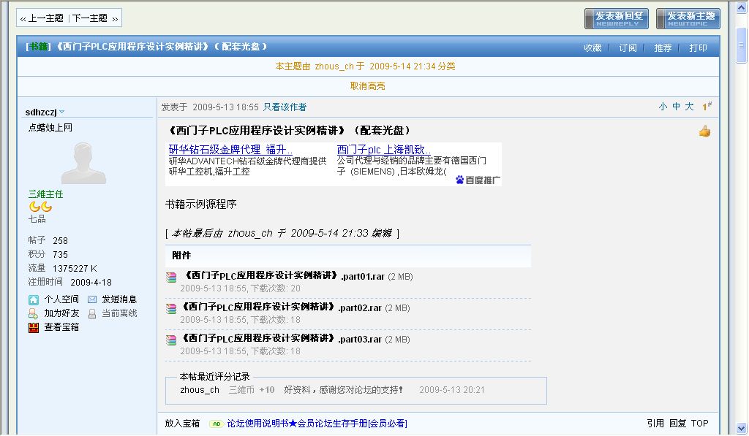Screen dimensions: 749x436
Task: Click the rar icon beside part02.rar
Action: click(171, 309)
